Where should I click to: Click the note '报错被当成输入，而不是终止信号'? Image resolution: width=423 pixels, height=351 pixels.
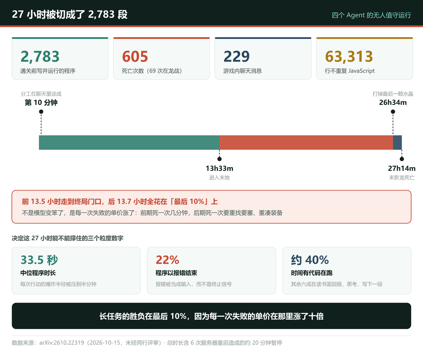tap(194, 284)
